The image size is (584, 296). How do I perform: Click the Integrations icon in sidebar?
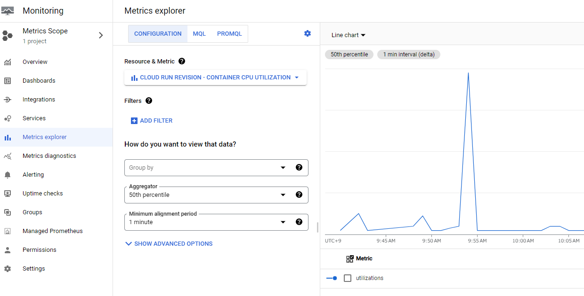pyautogui.click(x=8, y=100)
